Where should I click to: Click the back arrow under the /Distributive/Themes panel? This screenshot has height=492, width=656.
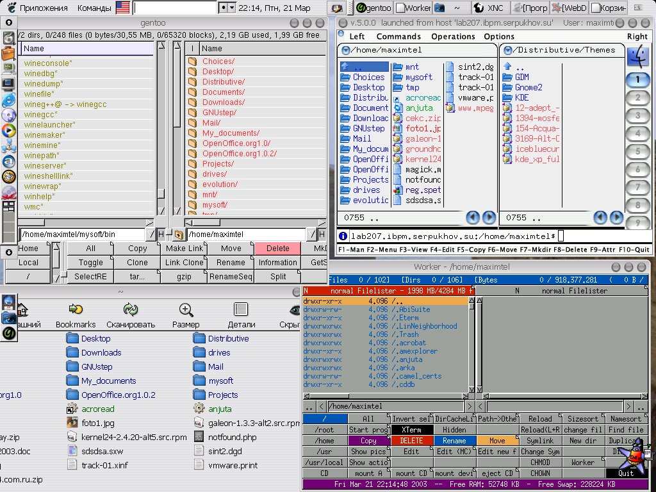point(600,218)
